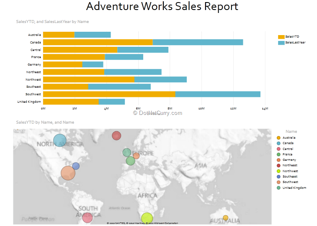This screenshot has width=317, height=226.
Task: Click the large blue bubble over North America
Action: click(59, 140)
